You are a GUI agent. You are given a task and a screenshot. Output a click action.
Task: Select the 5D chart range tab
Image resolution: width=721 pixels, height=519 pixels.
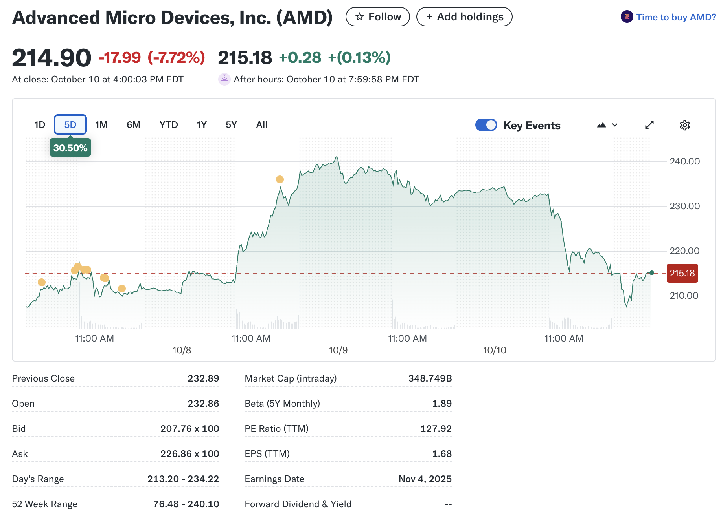coord(70,125)
